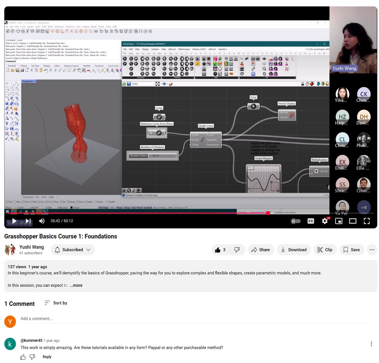Image resolution: width=379 pixels, height=363 pixels.
Task: Click the +10 participants badge
Action: tap(364, 207)
